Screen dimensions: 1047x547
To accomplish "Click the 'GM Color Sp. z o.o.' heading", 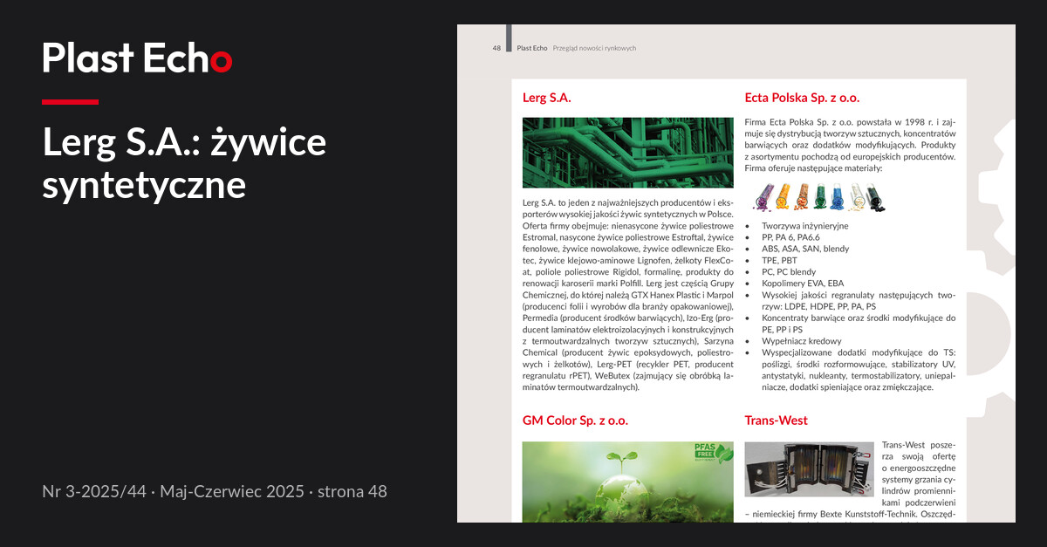I will pos(575,421).
